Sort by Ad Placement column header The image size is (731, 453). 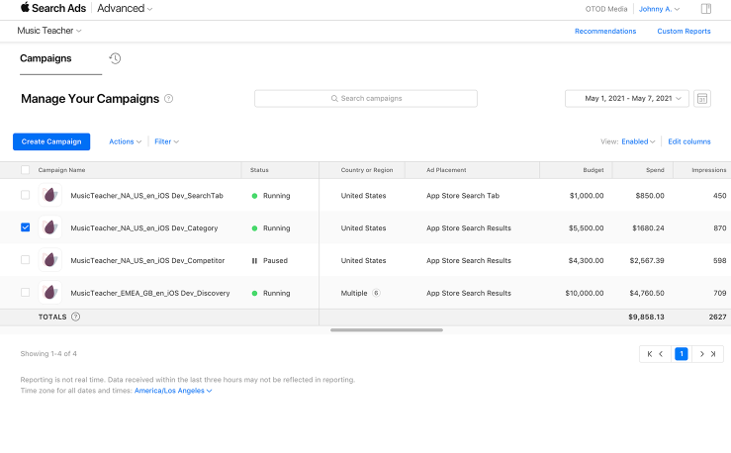coord(446,170)
